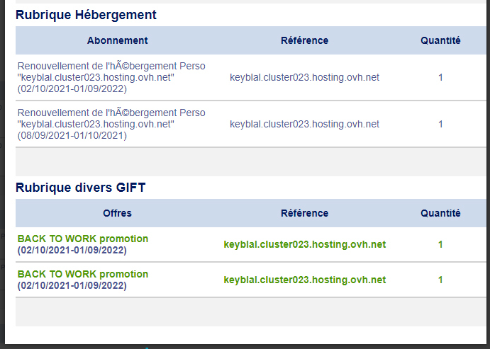Click the green quantity in first promotion row

coord(440,244)
